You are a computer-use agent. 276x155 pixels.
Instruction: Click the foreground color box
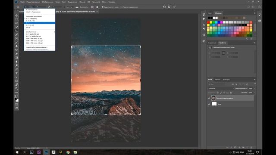tap(16, 99)
